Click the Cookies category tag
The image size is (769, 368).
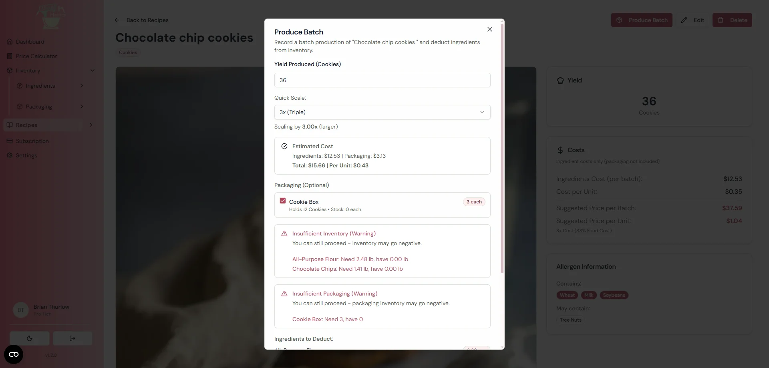128,52
